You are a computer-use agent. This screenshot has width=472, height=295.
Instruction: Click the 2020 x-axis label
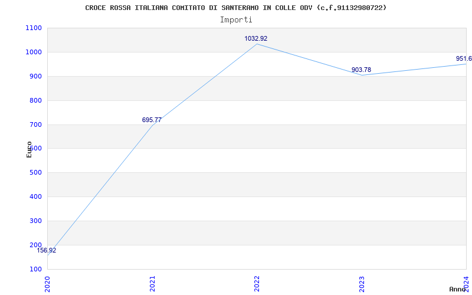[x=47, y=284]
